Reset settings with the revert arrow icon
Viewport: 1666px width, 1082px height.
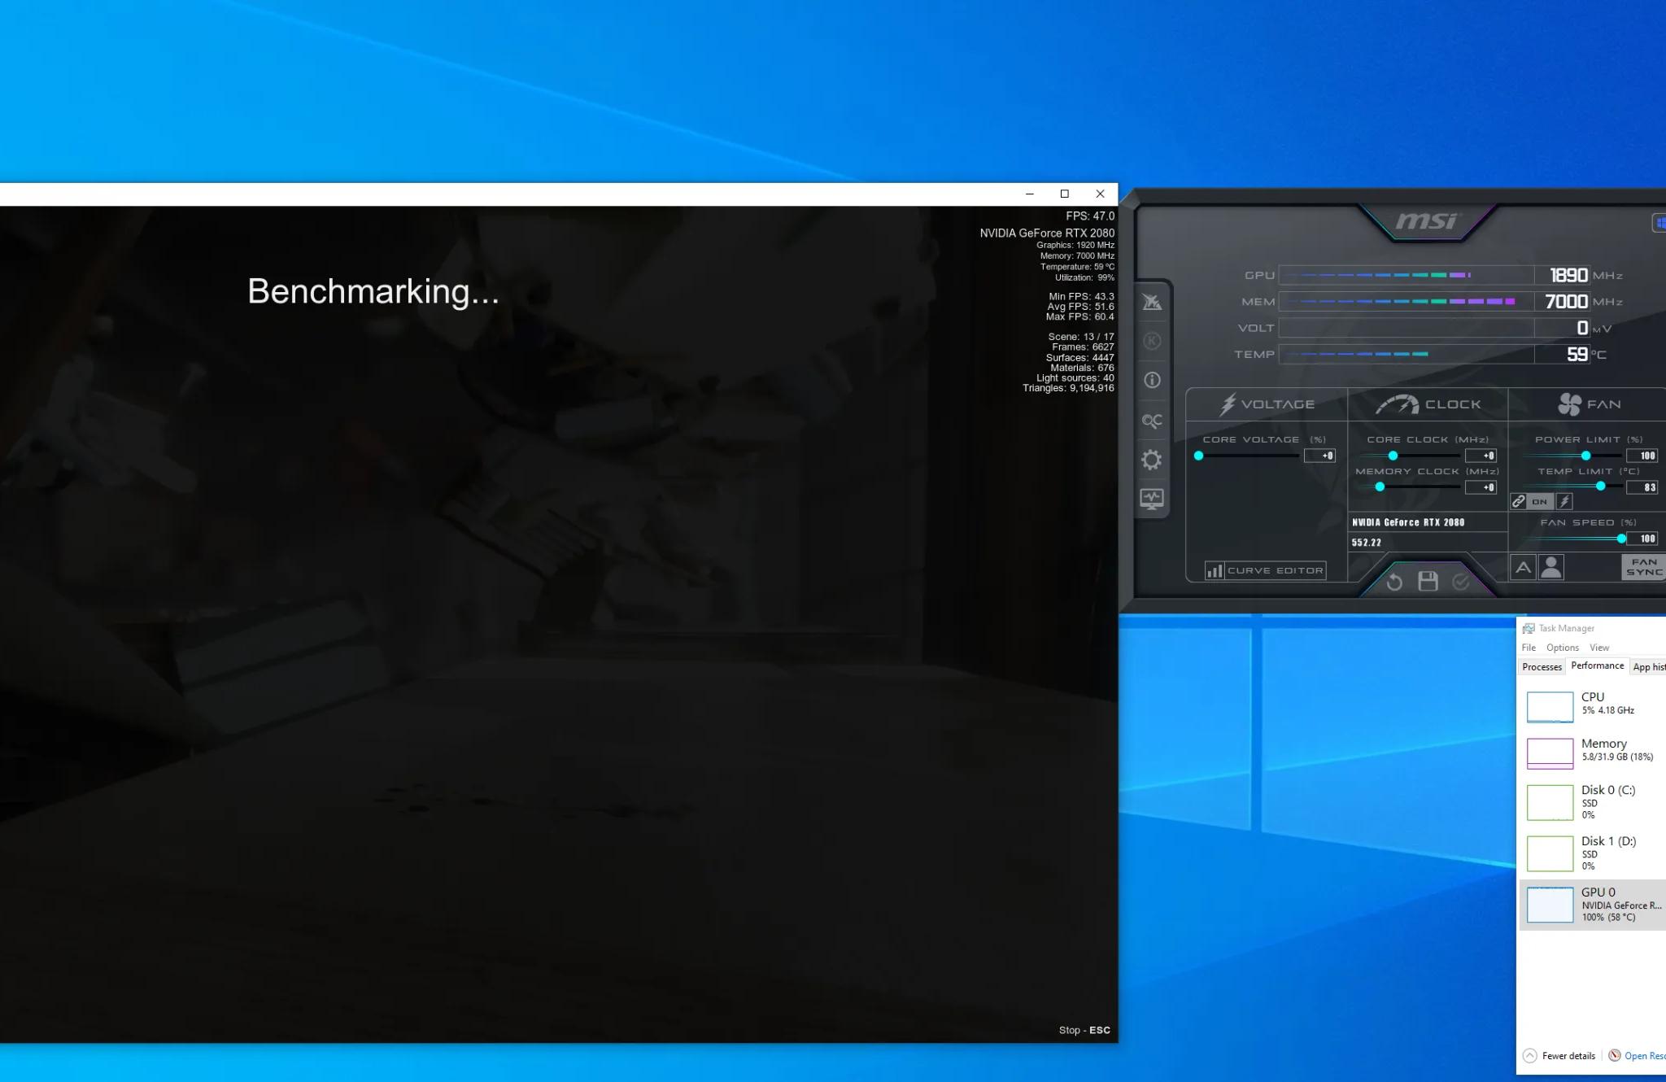[x=1394, y=582]
